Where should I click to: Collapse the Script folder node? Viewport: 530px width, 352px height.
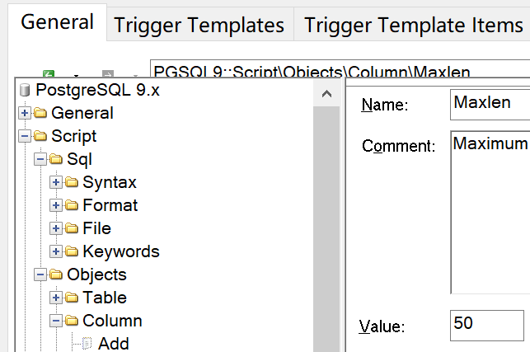click(x=25, y=136)
